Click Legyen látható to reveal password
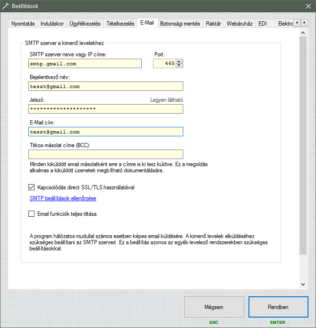Screen dimensions: 316x328 [167, 100]
